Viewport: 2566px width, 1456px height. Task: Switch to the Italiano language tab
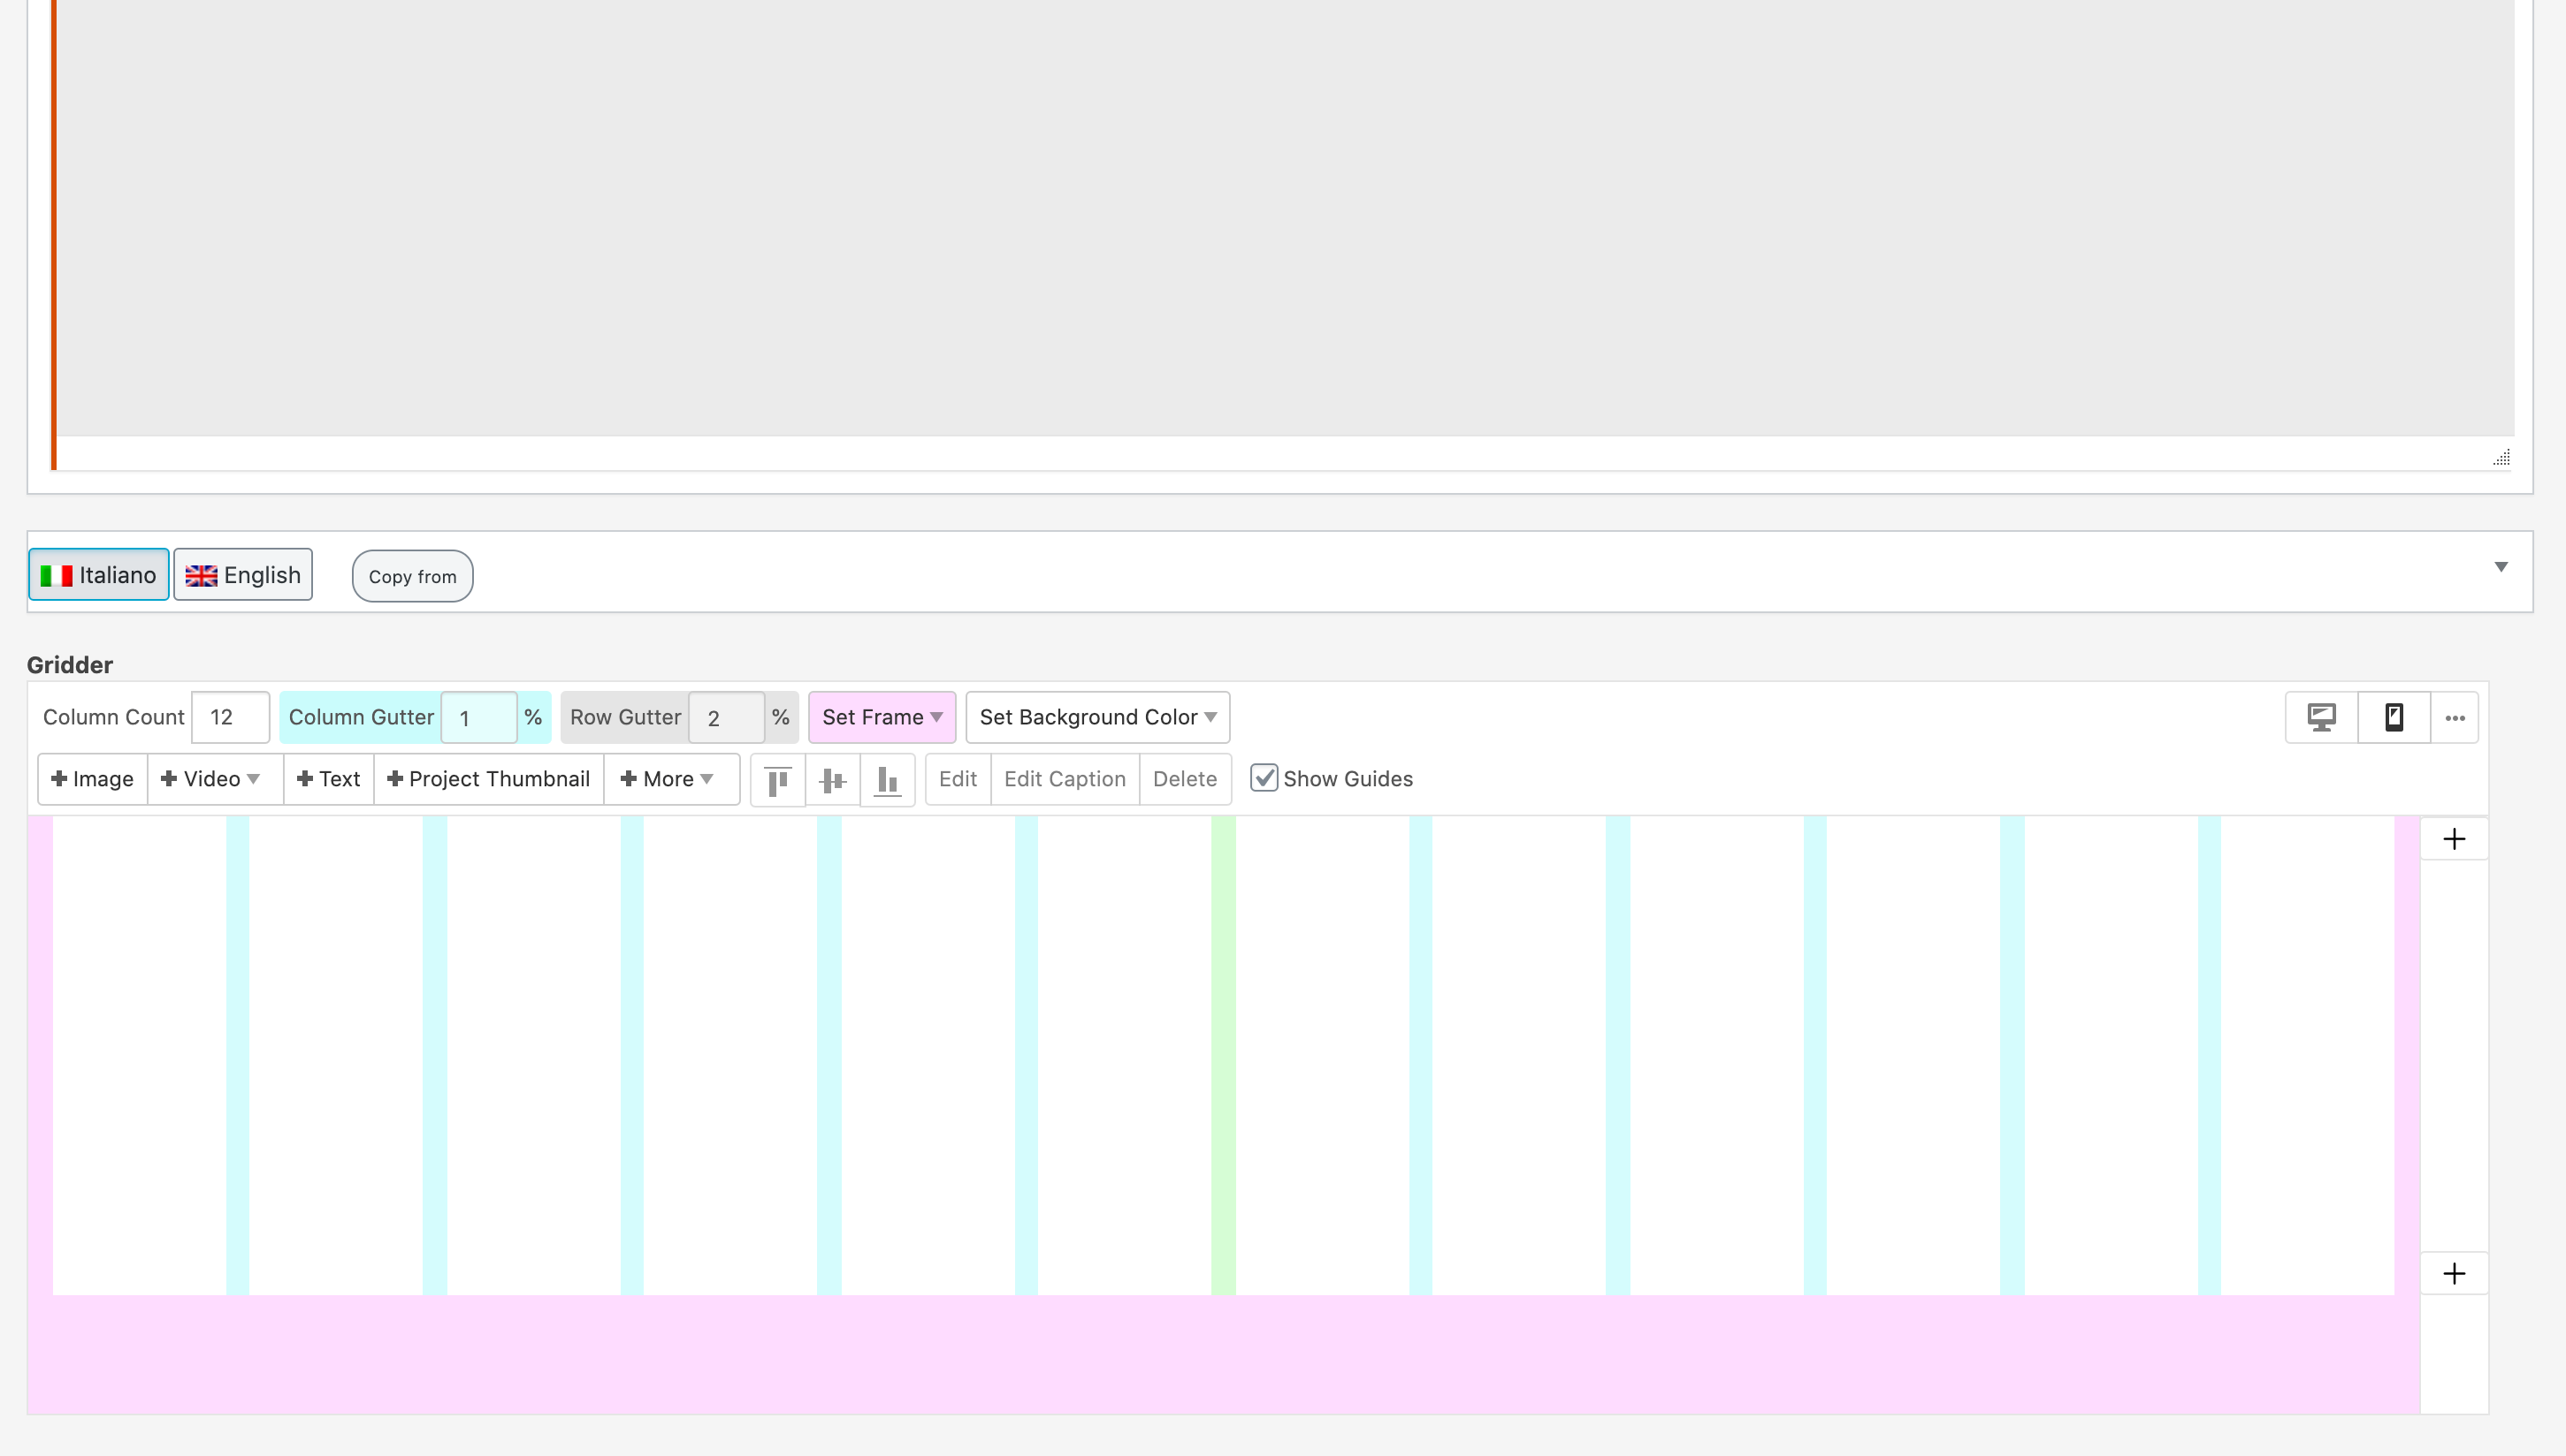pyautogui.click(x=98, y=575)
